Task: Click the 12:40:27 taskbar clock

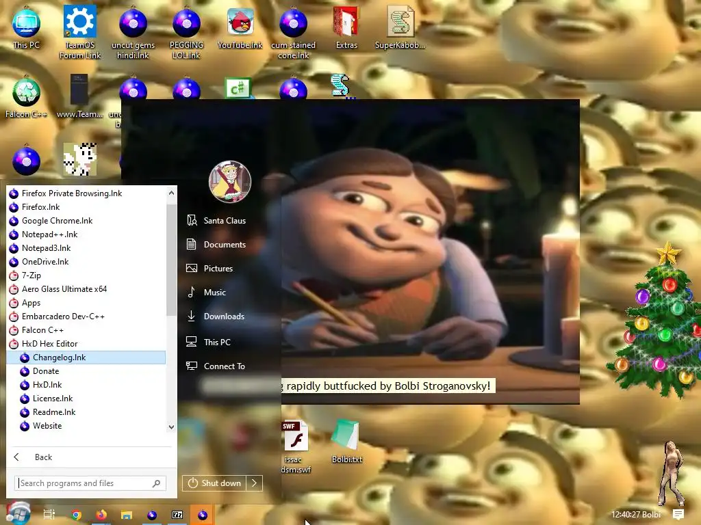Action: (636, 515)
